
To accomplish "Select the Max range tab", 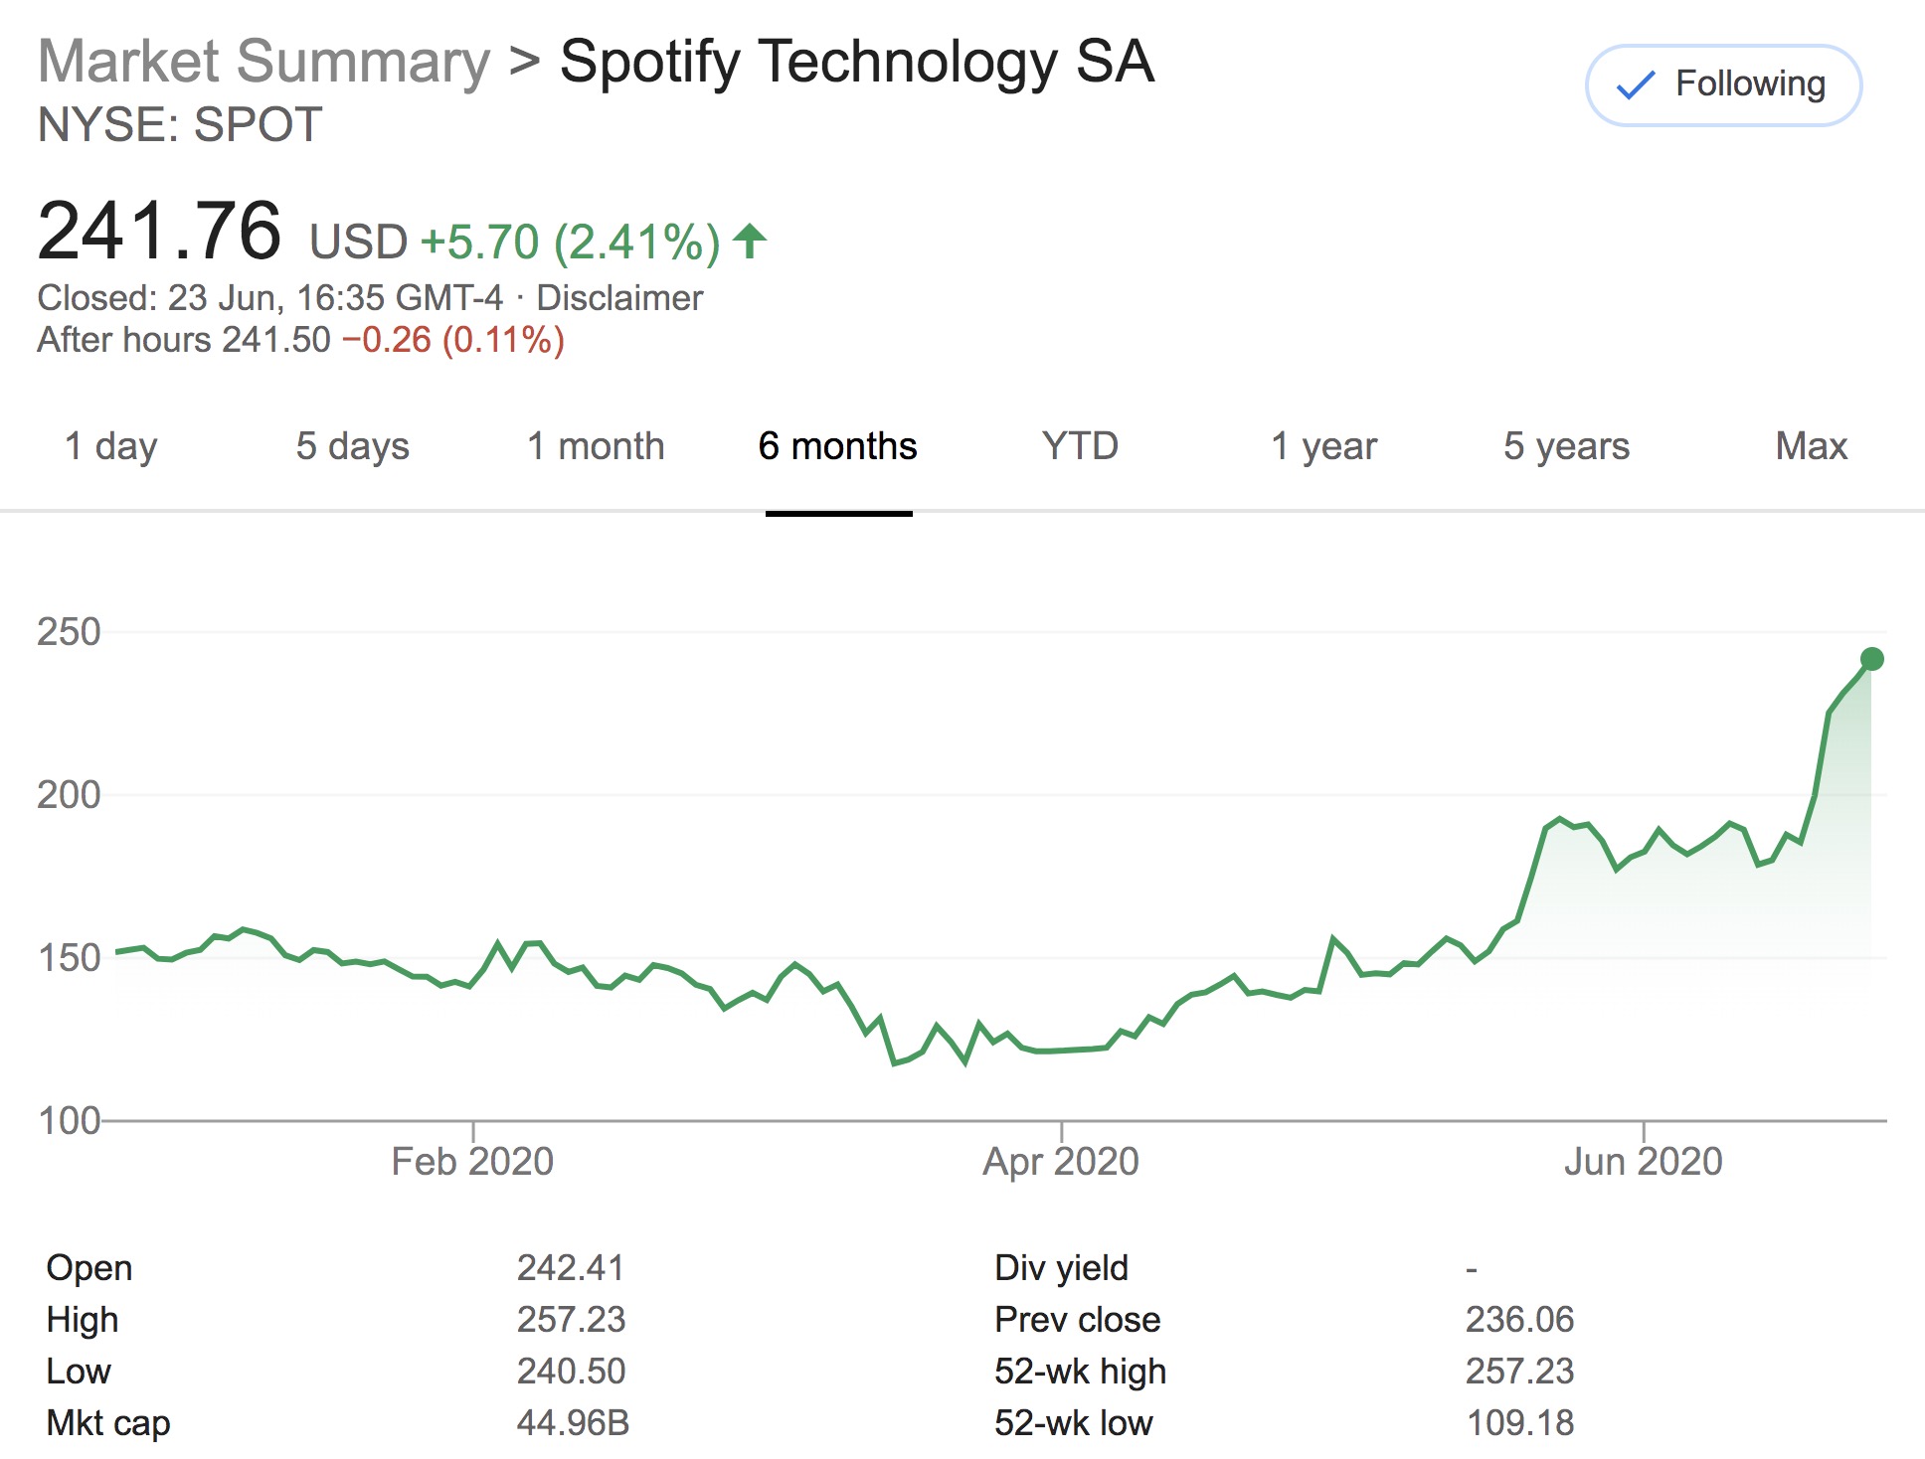I will point(1811,446).
